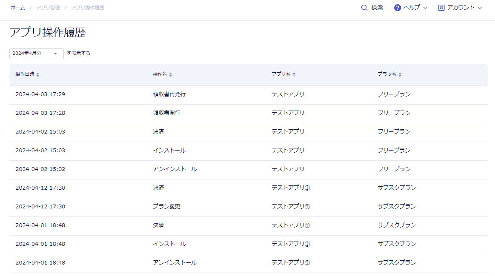Expand the アカウント dropdown chevron

point(480,8)
